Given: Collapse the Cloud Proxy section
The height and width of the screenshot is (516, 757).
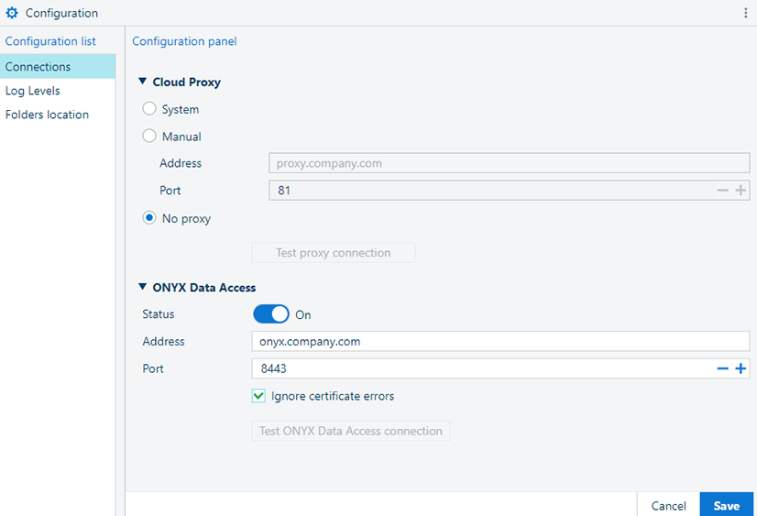Looking at the screenshot, I should click(143, 82).
